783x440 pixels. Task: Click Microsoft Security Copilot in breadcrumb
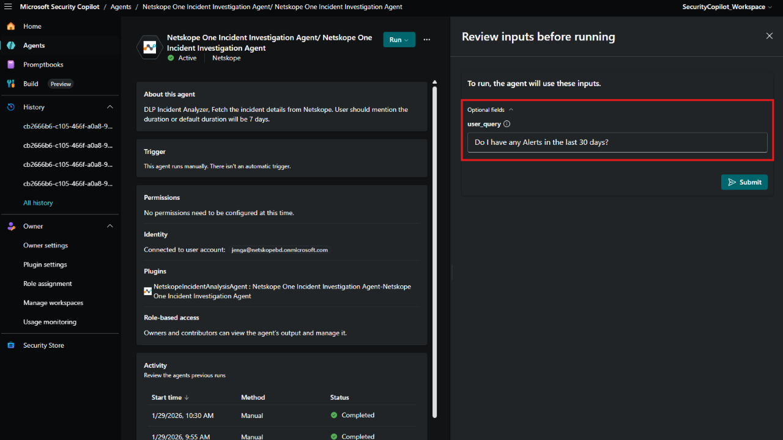[x=59, y=7]
